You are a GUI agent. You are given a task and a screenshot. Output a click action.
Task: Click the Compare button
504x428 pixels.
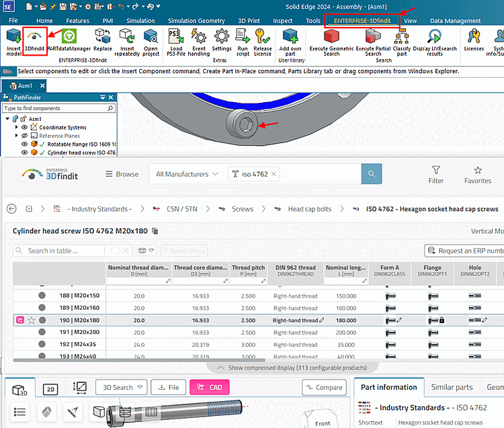325,387
